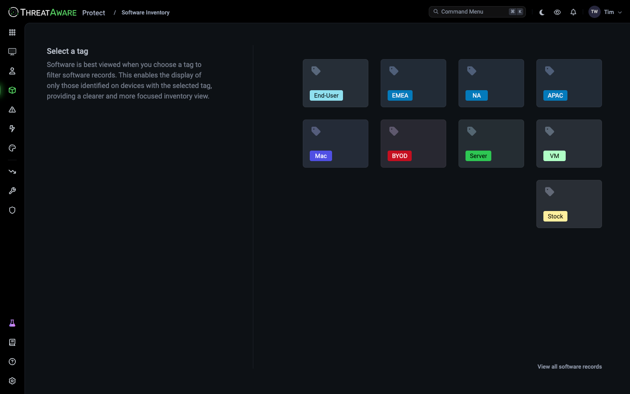
Task: Select the NA tag card
Action: pyautogui.click(x=491, y=83)
